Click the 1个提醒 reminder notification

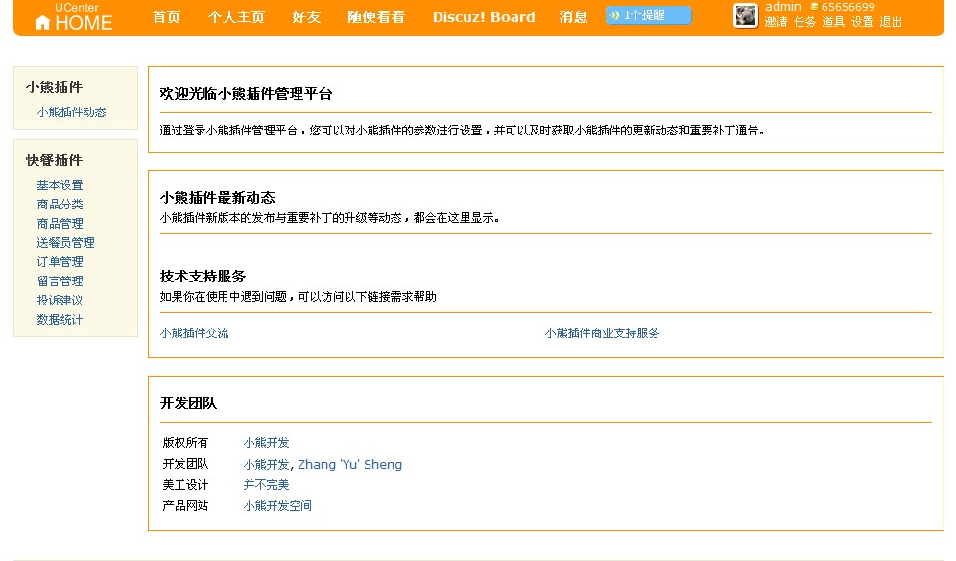point(648,15)
